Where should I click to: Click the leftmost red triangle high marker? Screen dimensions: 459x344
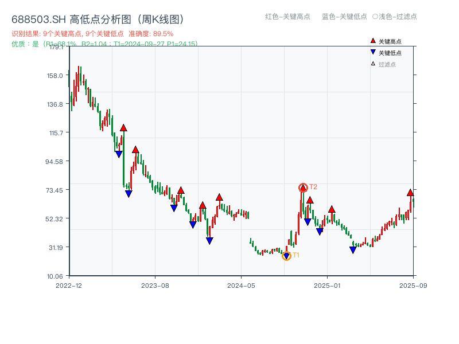point(124,128)
